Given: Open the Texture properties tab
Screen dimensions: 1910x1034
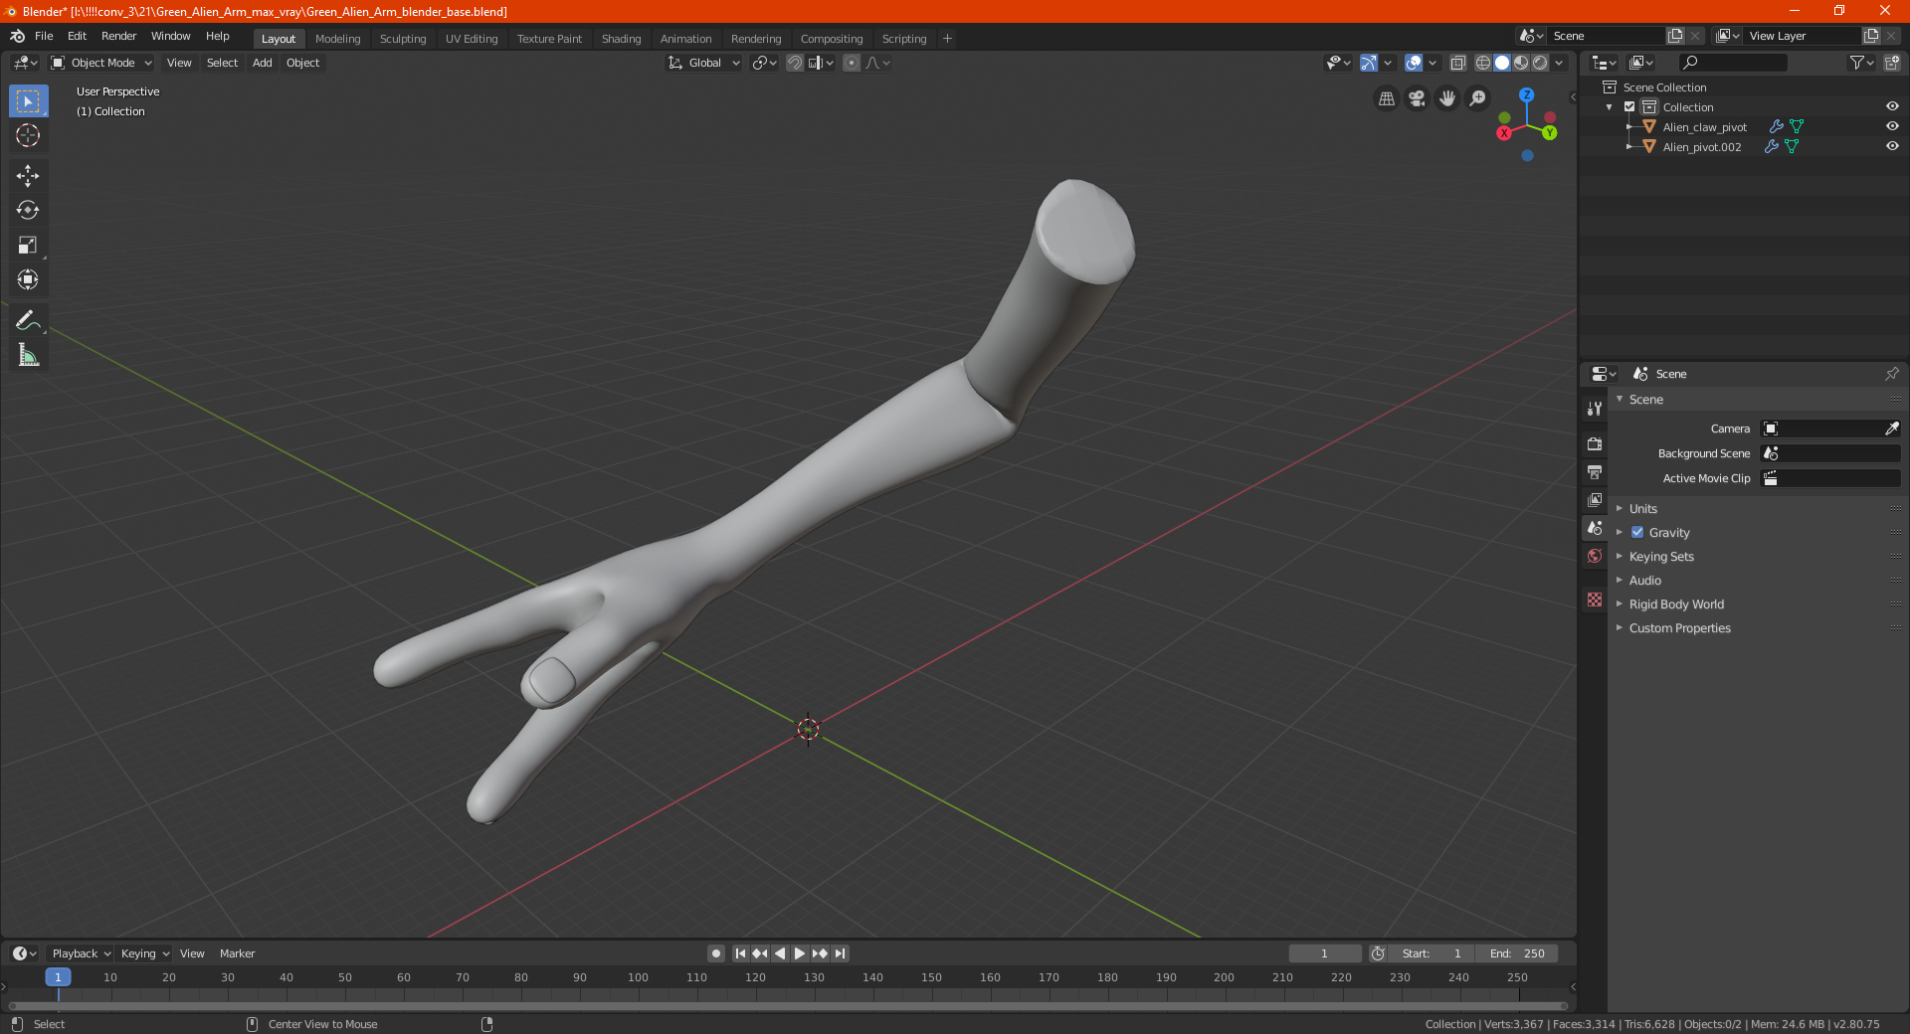Looking at the screenshot, I should click(x=1595, y=600).
